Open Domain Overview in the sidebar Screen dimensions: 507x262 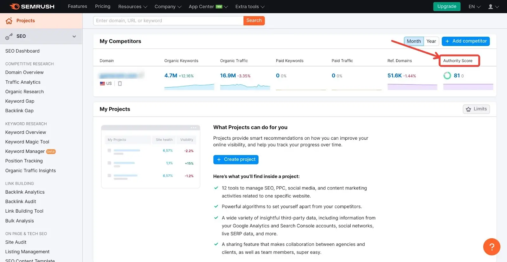[x=24, y=73]
